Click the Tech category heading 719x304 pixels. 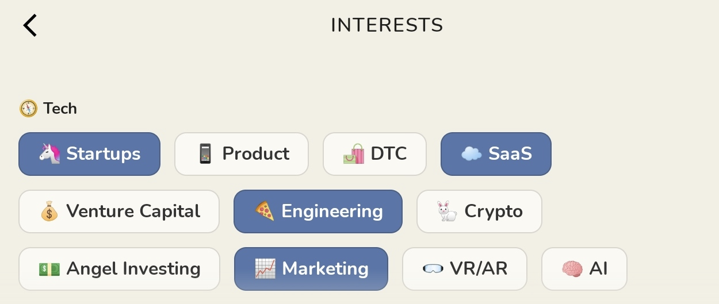pos(60,109)
